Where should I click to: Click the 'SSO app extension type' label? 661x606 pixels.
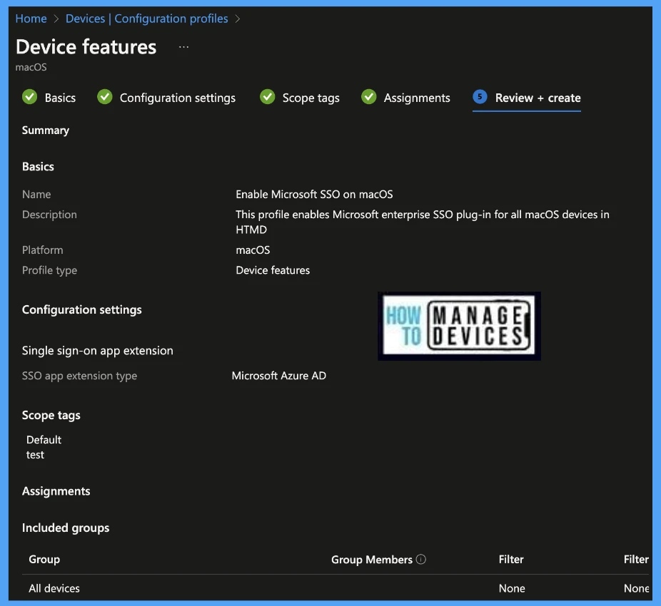pos(79,376)
